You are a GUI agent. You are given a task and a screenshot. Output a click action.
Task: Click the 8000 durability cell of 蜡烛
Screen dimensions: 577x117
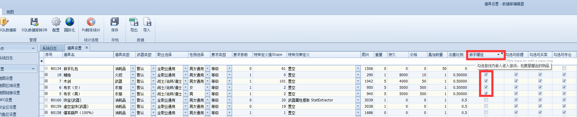pyautogui.click(x=398, y=75)
